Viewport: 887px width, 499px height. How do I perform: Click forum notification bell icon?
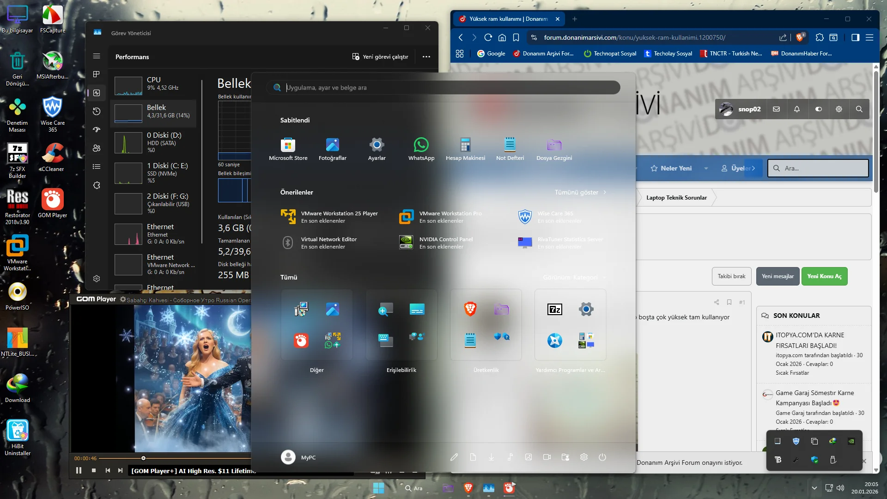click(x=796, y=110)
